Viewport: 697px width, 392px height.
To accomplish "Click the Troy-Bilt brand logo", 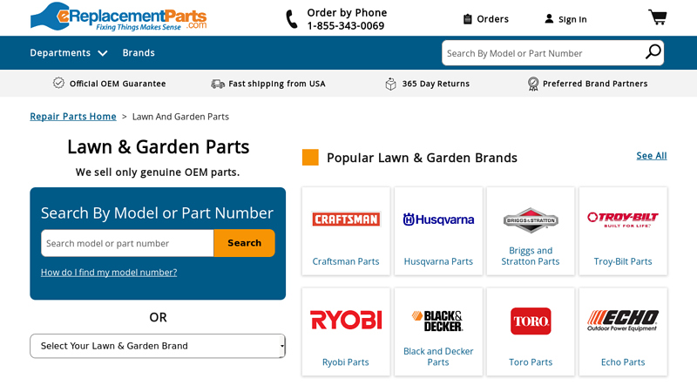I will click(x=623, y=220).
